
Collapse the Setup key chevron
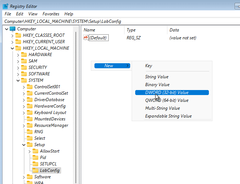click(x=24, y=145)
